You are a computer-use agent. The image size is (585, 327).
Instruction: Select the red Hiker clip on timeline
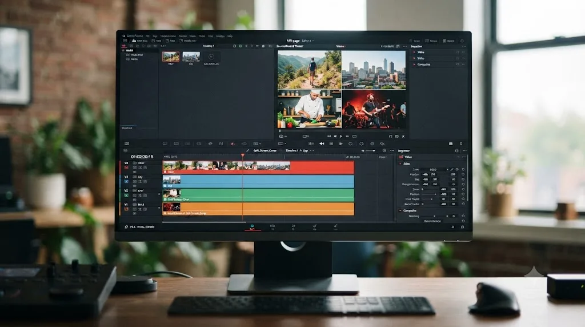coord(258,168)
